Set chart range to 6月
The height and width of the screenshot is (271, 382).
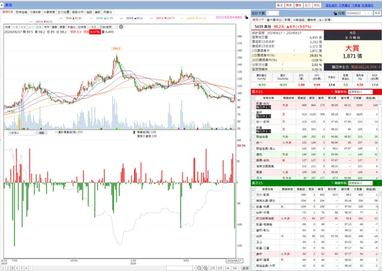220,268
